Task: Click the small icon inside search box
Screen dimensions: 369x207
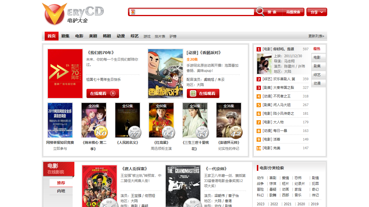Action: [x=133, y=12]
